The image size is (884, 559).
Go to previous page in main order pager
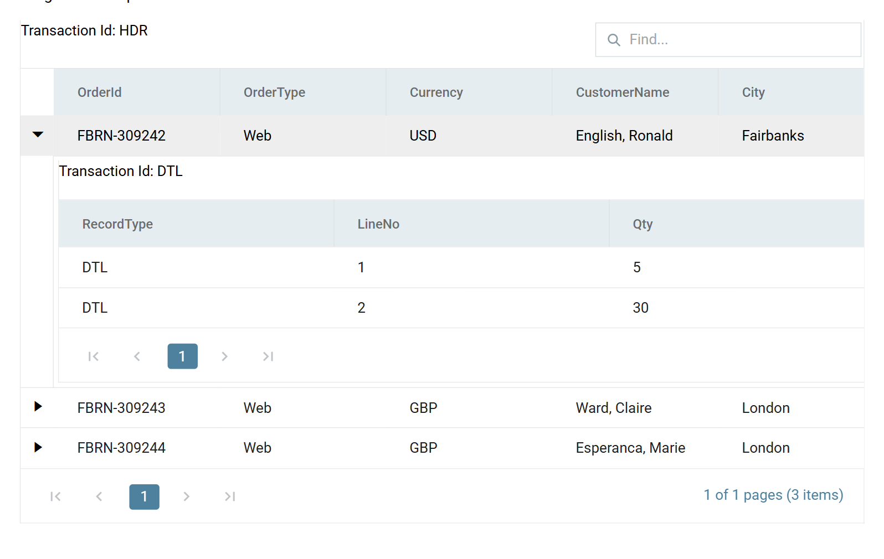(99, 496)
